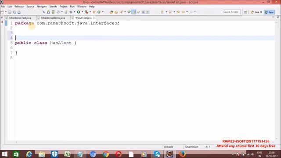Click the Smart Insert status bar entry
Screen dimensions: 281x158
[191, 147]
